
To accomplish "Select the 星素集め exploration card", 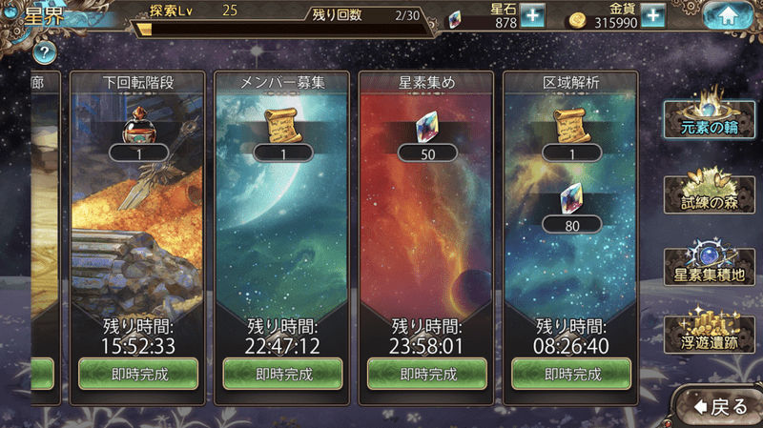I will (x=426, y=238).
